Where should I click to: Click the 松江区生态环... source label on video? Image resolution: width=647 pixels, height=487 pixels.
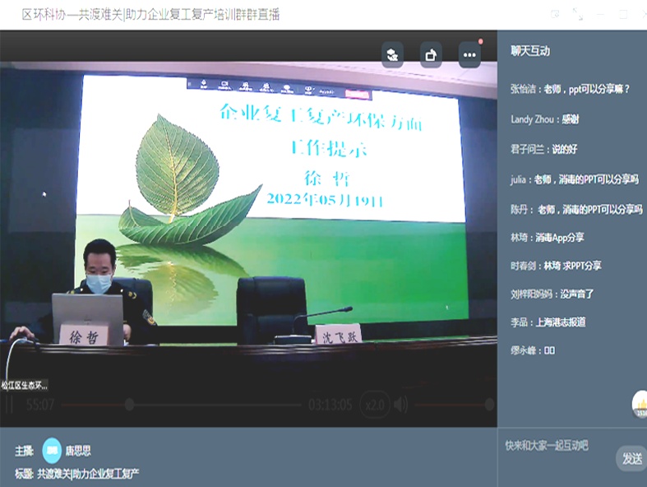[24, 385]
